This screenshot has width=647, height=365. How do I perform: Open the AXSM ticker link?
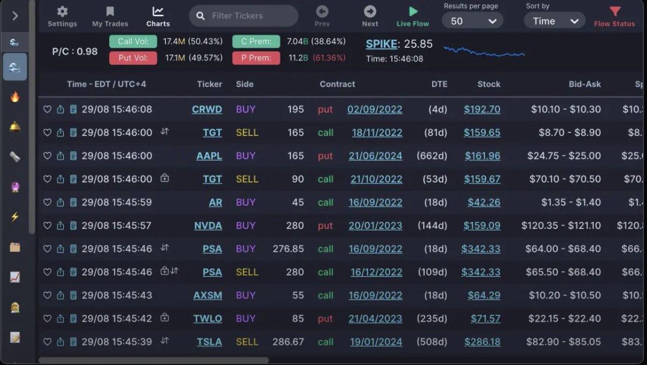click(x=207, y=295)
